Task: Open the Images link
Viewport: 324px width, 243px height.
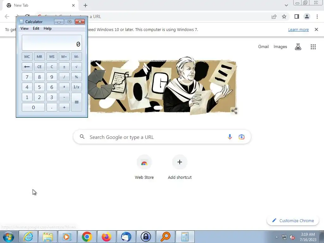Action: pos(280,47)
